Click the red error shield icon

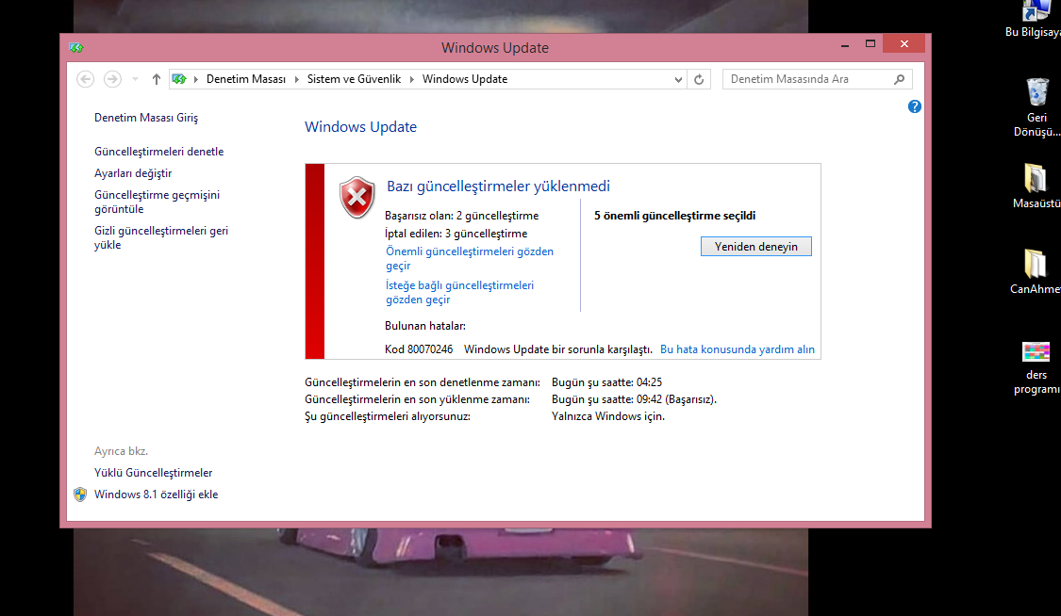[x=356, y=198]
